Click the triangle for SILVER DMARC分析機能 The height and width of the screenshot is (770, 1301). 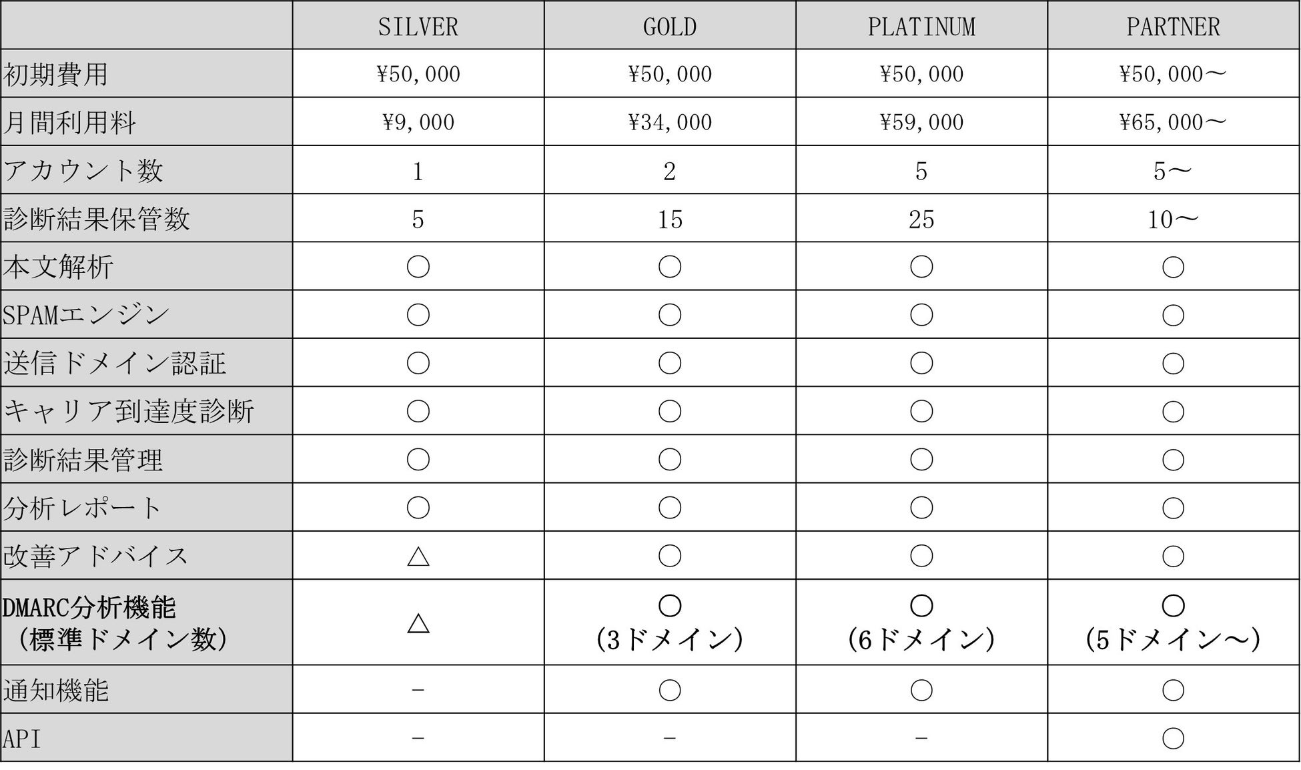coord(418,623)
